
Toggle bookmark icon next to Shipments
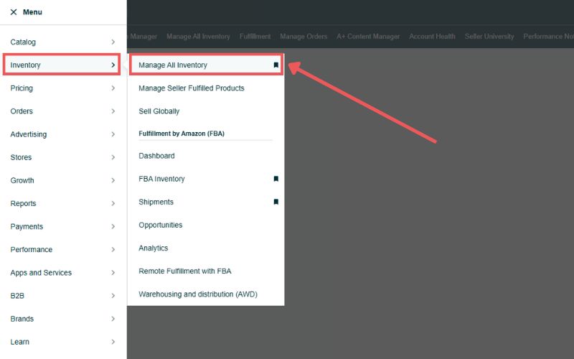coord(276,202)
